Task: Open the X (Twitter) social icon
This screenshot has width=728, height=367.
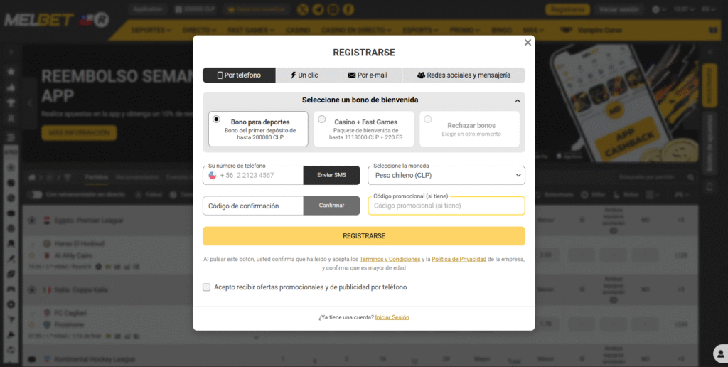Action: pyautogui.click(x=303, y=9)
